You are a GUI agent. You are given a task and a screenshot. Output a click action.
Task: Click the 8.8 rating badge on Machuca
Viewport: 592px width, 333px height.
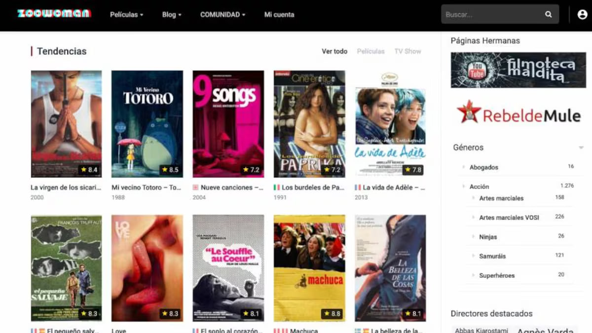(332, 314)
